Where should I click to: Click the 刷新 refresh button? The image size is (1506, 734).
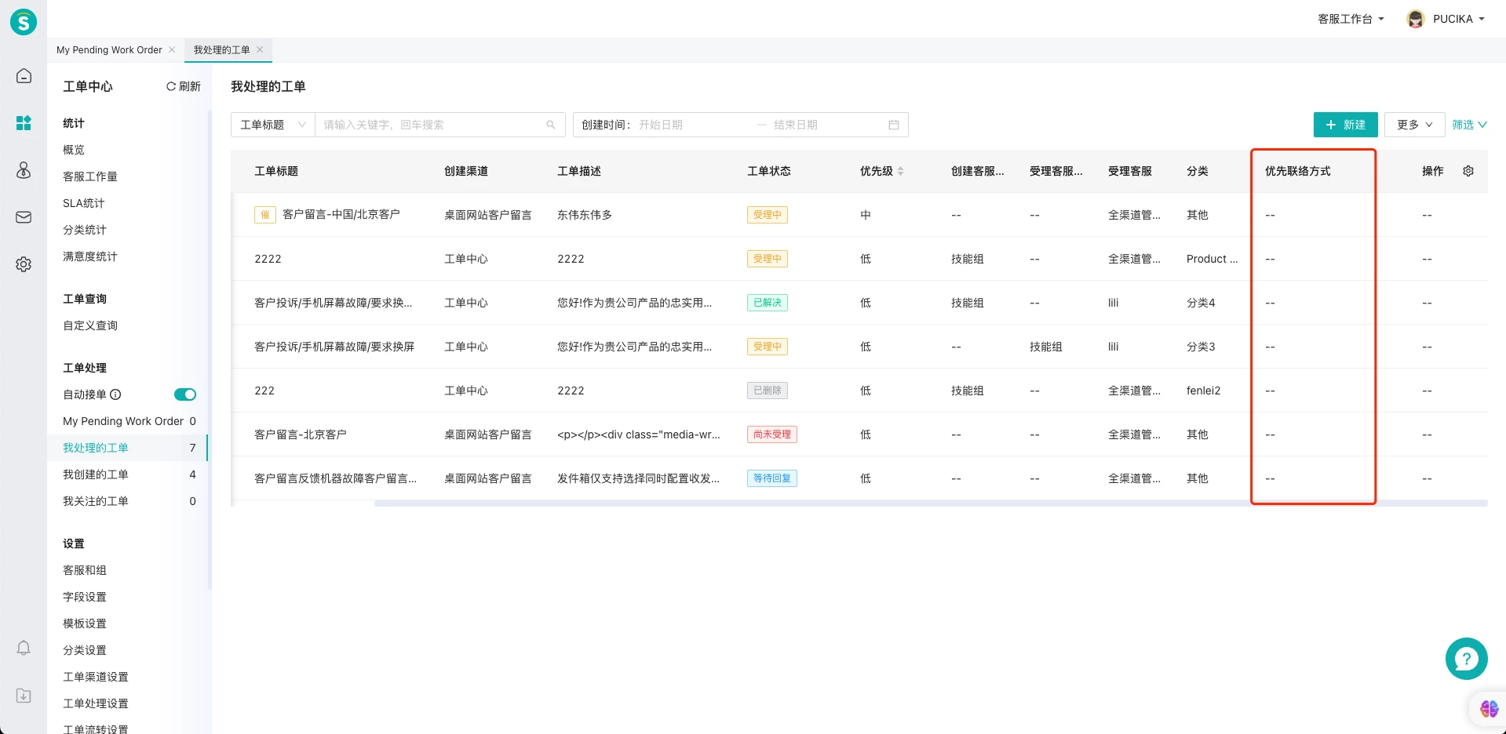pos(184,86)
